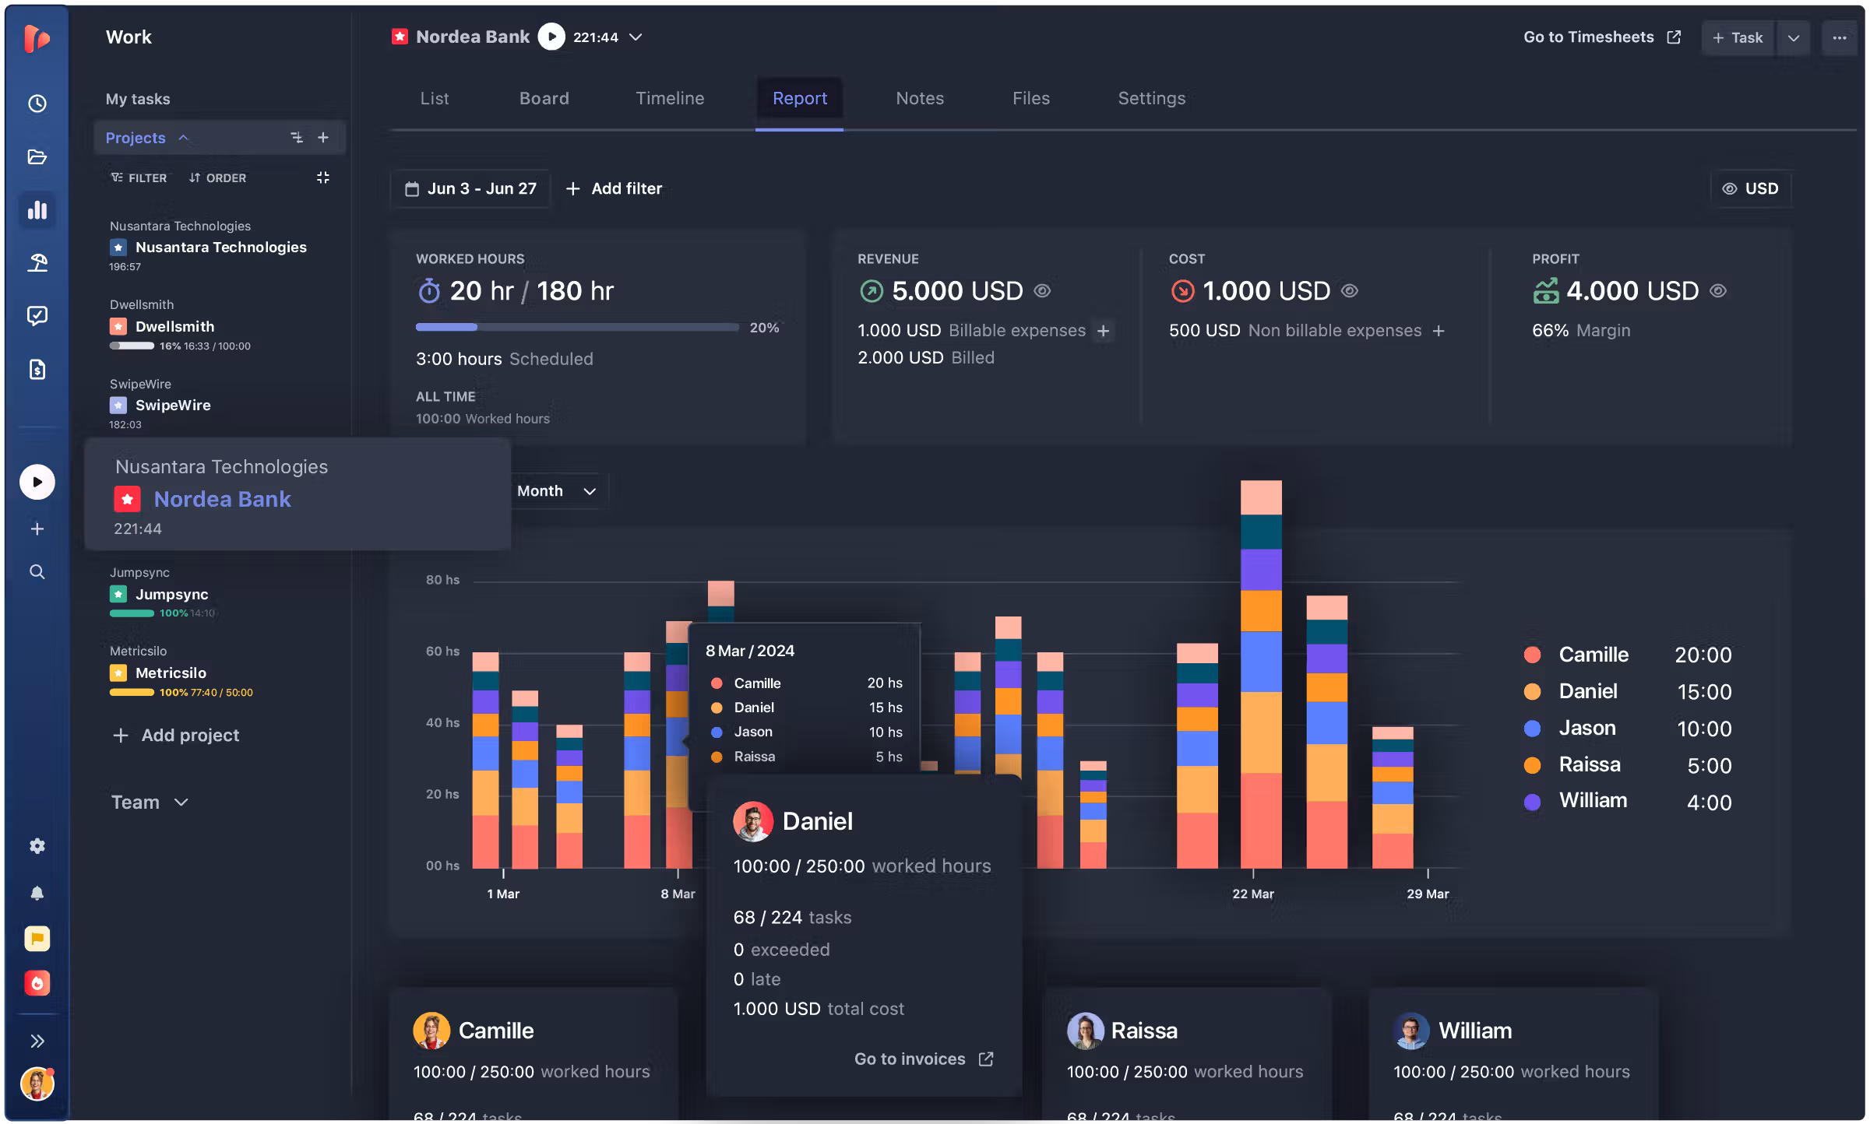
Task: Toggle visibility of cost 1.000 USD
Action: tap(1350, 290)
